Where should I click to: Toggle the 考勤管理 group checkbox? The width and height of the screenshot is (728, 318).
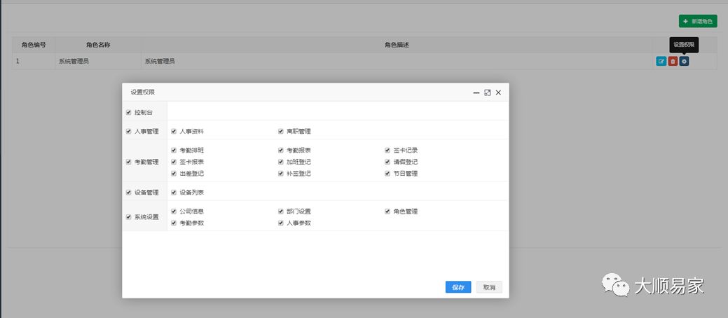tap(129, 162)
